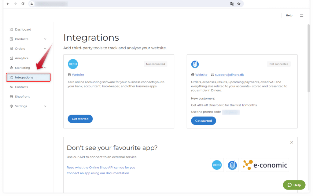The height and width of the screenshot is (196, 313).
Task: Click the site information icon in address bar
Action: pos(32,4)
